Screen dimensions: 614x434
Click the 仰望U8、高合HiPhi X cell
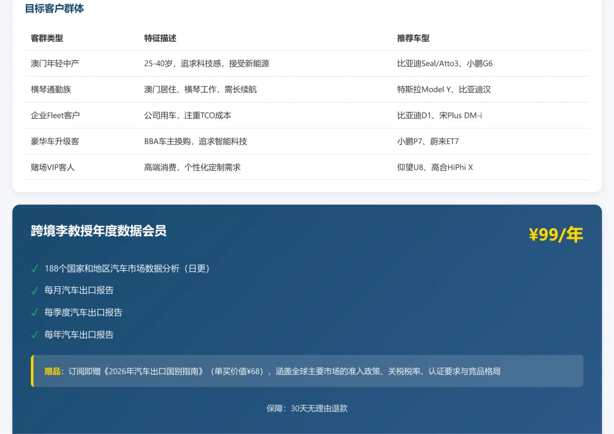pyautogui.click(x=435, y=167)
